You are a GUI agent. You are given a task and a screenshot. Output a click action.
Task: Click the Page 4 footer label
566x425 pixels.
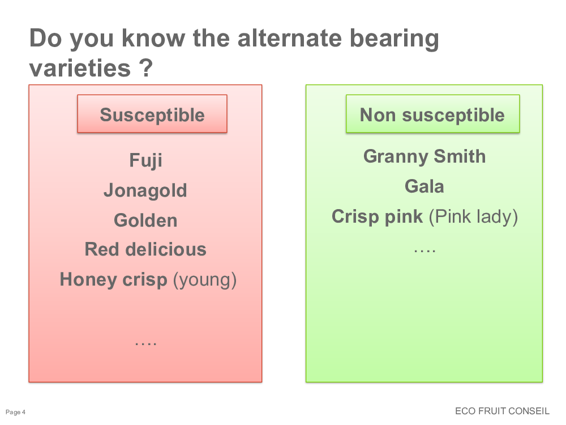point(15,412)
